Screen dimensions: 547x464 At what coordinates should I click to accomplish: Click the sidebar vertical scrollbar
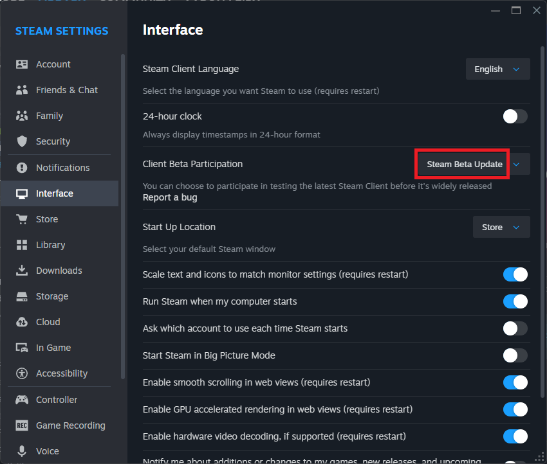point(122,216)
